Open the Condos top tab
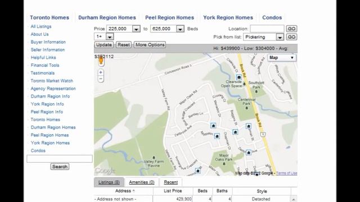 (x=272, y=17)
